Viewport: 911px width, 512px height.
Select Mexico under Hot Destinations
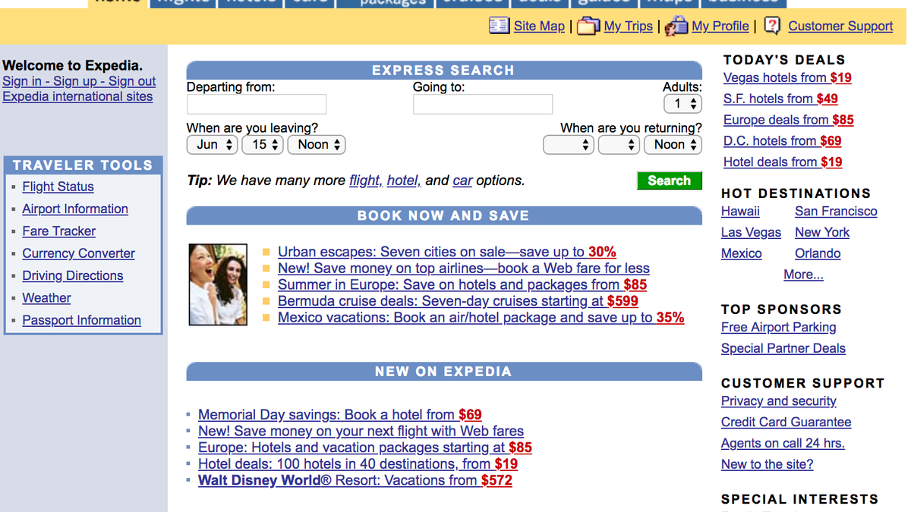pos(742,253)
